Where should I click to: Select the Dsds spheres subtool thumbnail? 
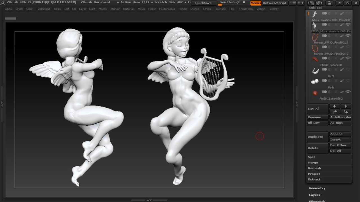[x=315, y=82]
